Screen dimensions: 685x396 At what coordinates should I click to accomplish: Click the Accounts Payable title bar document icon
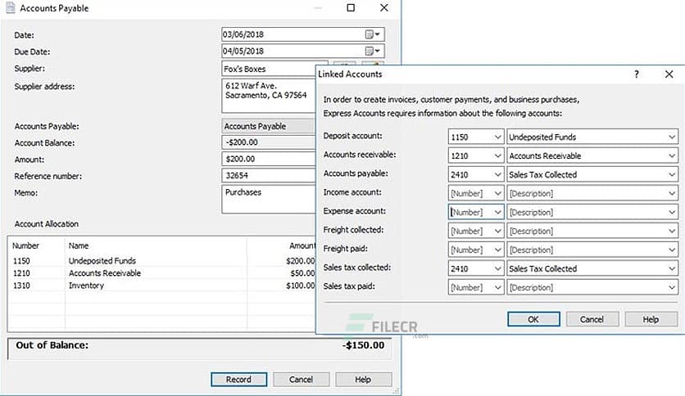(x=10, y=8)
